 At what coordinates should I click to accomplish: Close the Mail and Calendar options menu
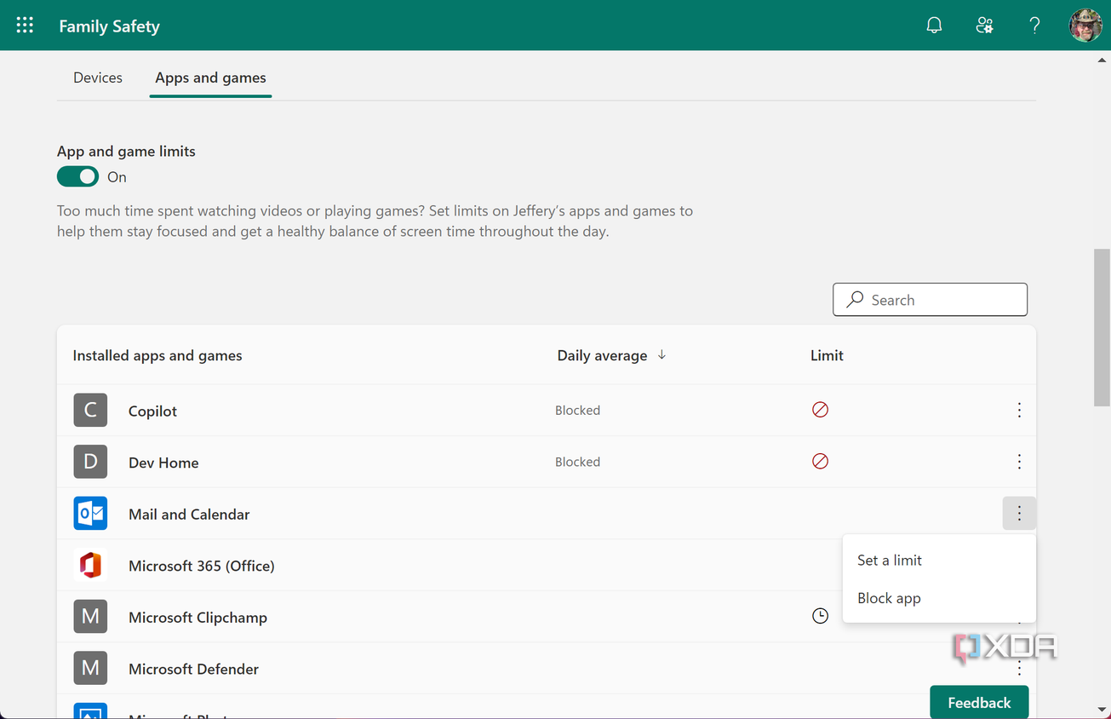(1019, 514)
